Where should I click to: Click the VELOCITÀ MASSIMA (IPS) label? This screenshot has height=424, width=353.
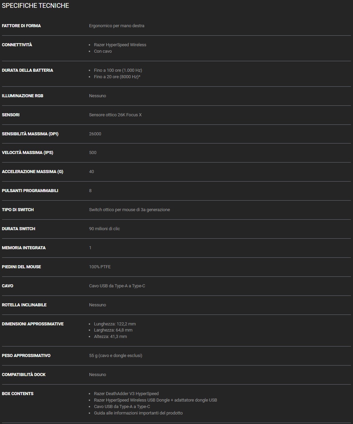pos(28,153)
